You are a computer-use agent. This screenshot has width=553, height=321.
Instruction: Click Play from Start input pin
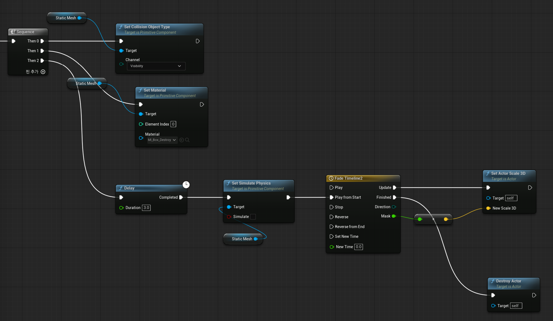(331, 197)
